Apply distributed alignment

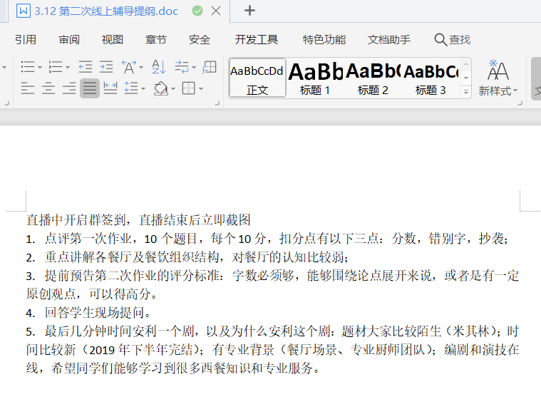pyautogui.click(x=110, y=88)
